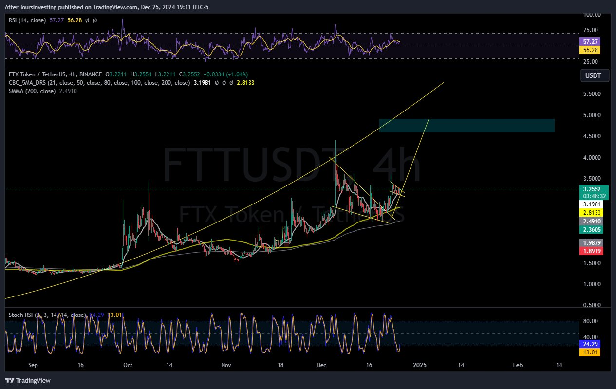This screenshot has width=616, height=389.
Task: Click the blue Stoch RSI label 24.29
Action: (x=590, y=344)
